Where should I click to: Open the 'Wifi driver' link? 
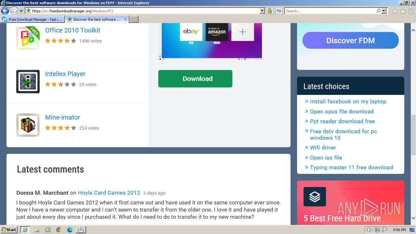point(323,148)
